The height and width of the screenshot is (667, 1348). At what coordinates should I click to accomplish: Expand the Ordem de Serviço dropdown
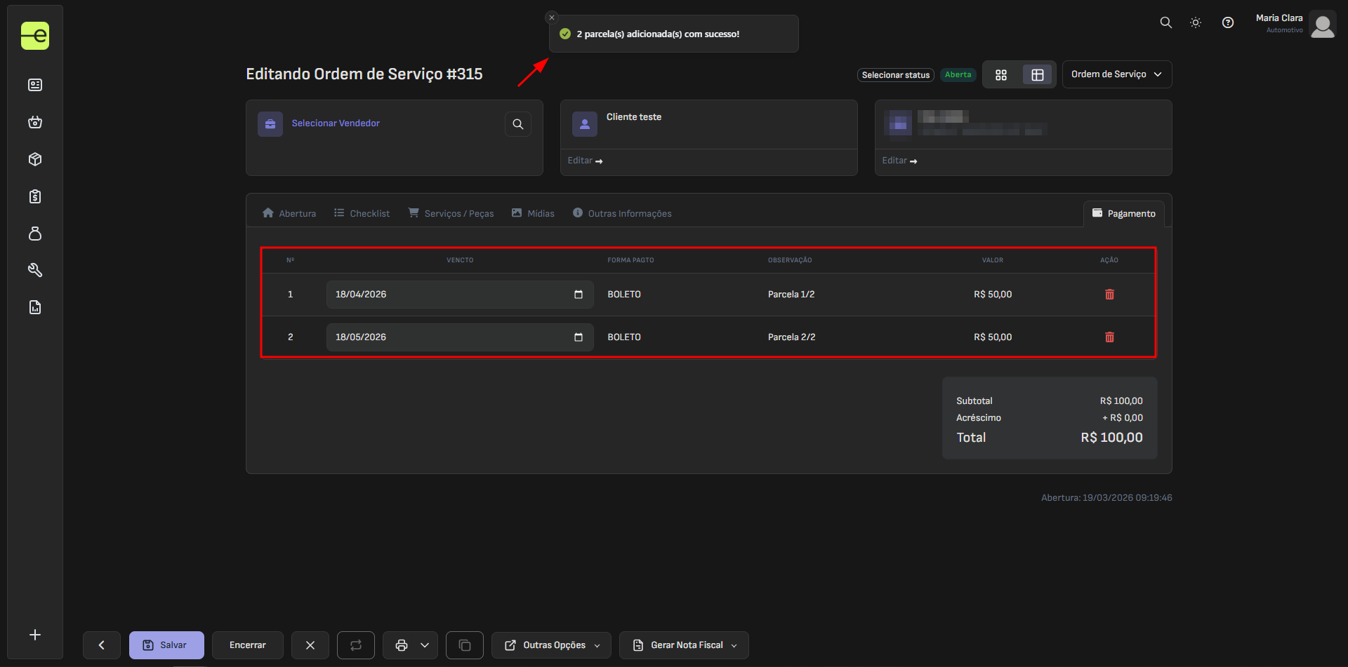[1116, 74]
